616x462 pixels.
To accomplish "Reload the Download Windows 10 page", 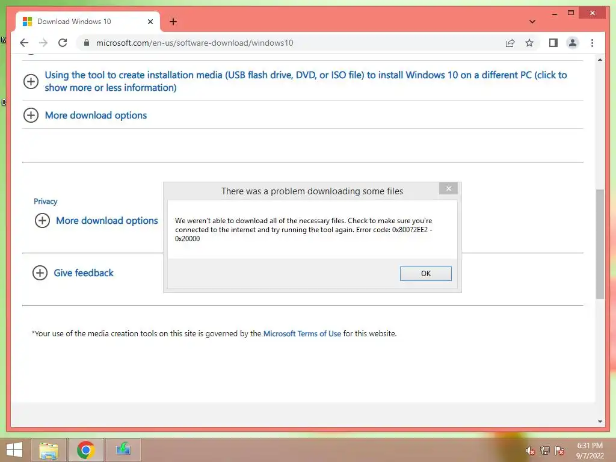I will coord(63,43).
